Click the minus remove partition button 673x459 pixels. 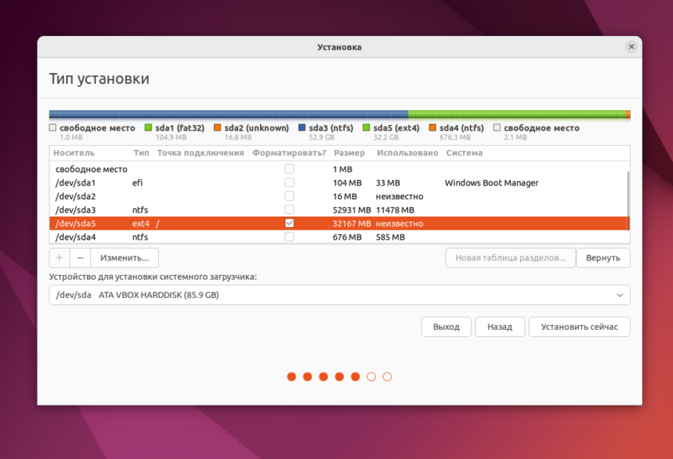click(x=80, y=257)
